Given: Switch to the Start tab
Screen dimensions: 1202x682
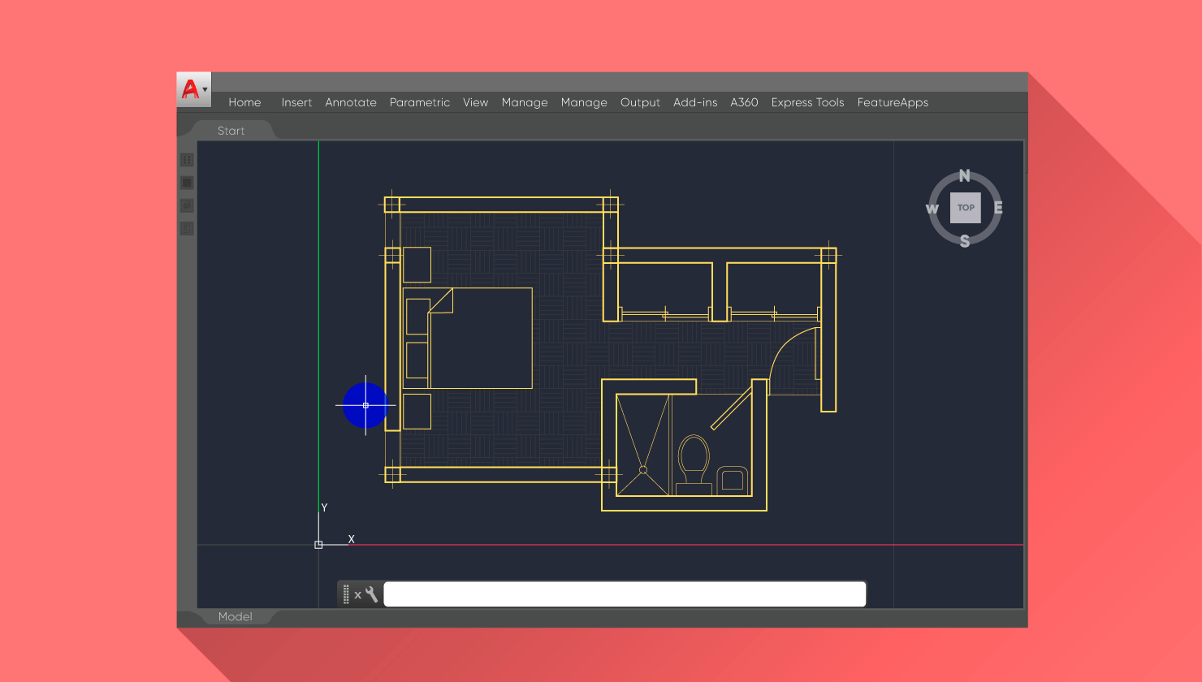Looking at the screenshot, I should click(x=231, y=130).
